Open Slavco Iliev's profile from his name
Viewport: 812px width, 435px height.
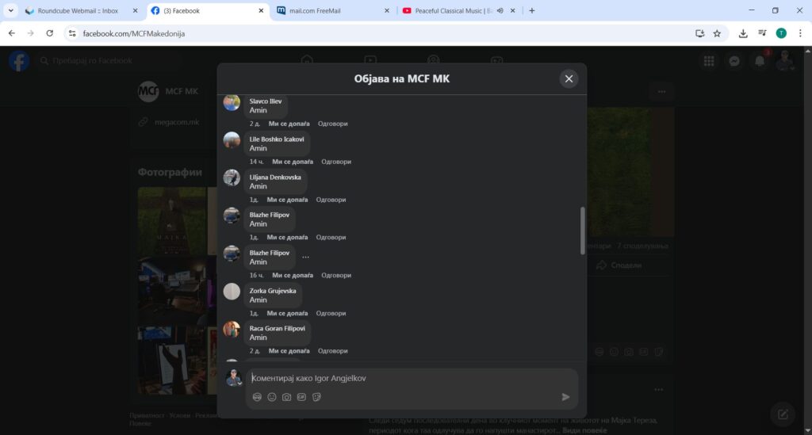264,101
